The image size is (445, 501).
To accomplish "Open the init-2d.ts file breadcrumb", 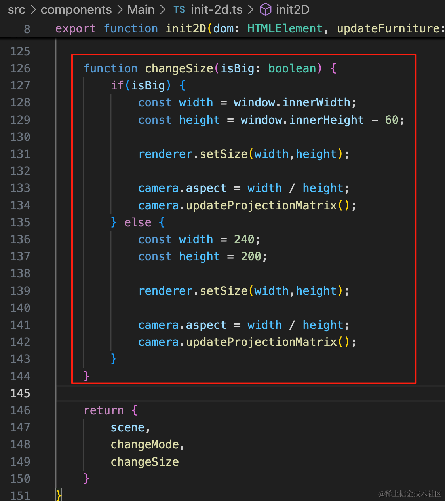I will coord(217,9).
